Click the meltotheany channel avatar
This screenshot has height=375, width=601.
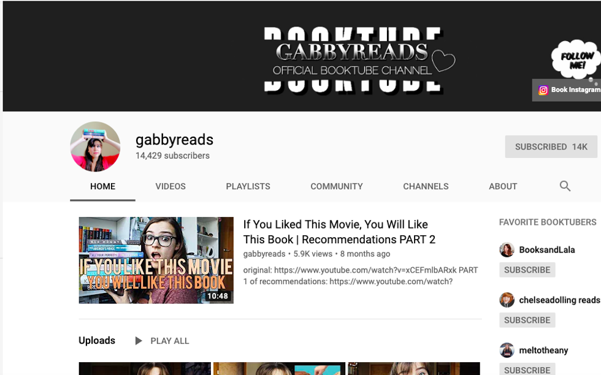pyautogui.click(x=507, y=350)
